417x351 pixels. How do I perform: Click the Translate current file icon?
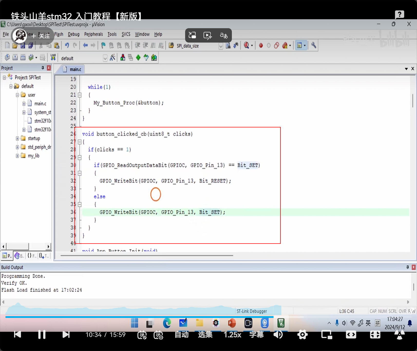[x=7, y=57]
